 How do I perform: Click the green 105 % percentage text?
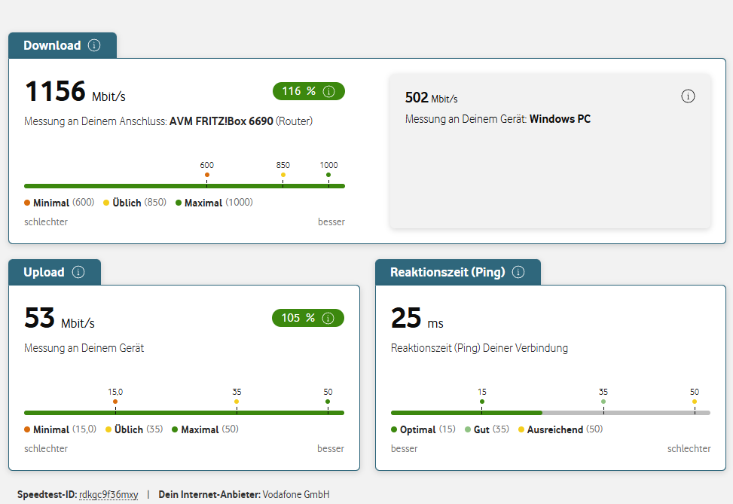coord(298,318)
